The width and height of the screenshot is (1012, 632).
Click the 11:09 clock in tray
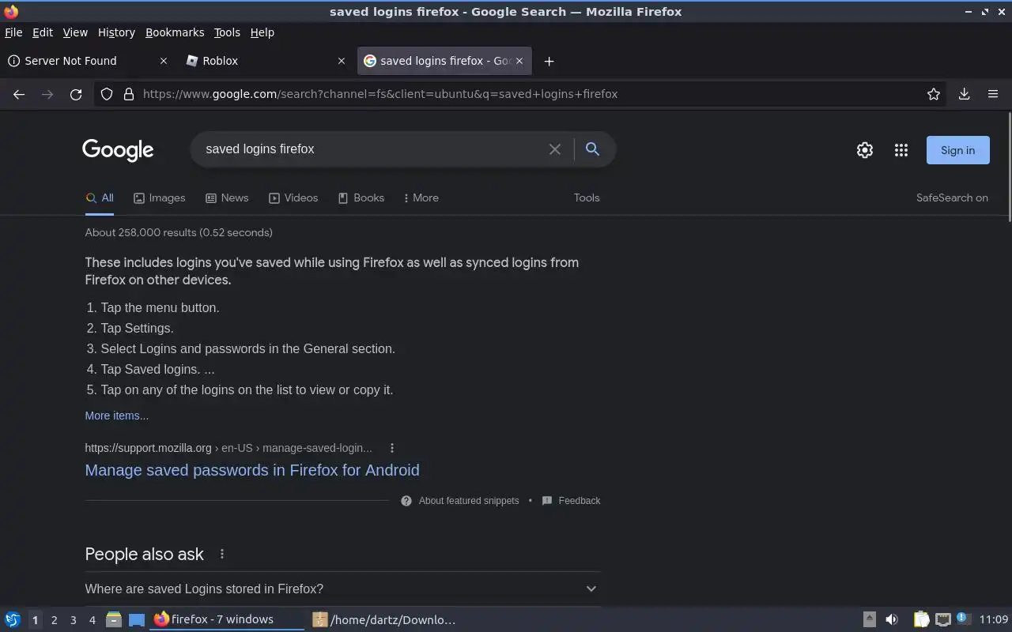[994, 620]
